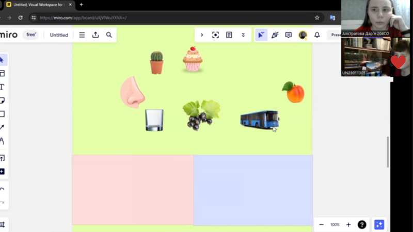Choose the Sticky note tool
The image size is (413, 232).
point(3,101)
